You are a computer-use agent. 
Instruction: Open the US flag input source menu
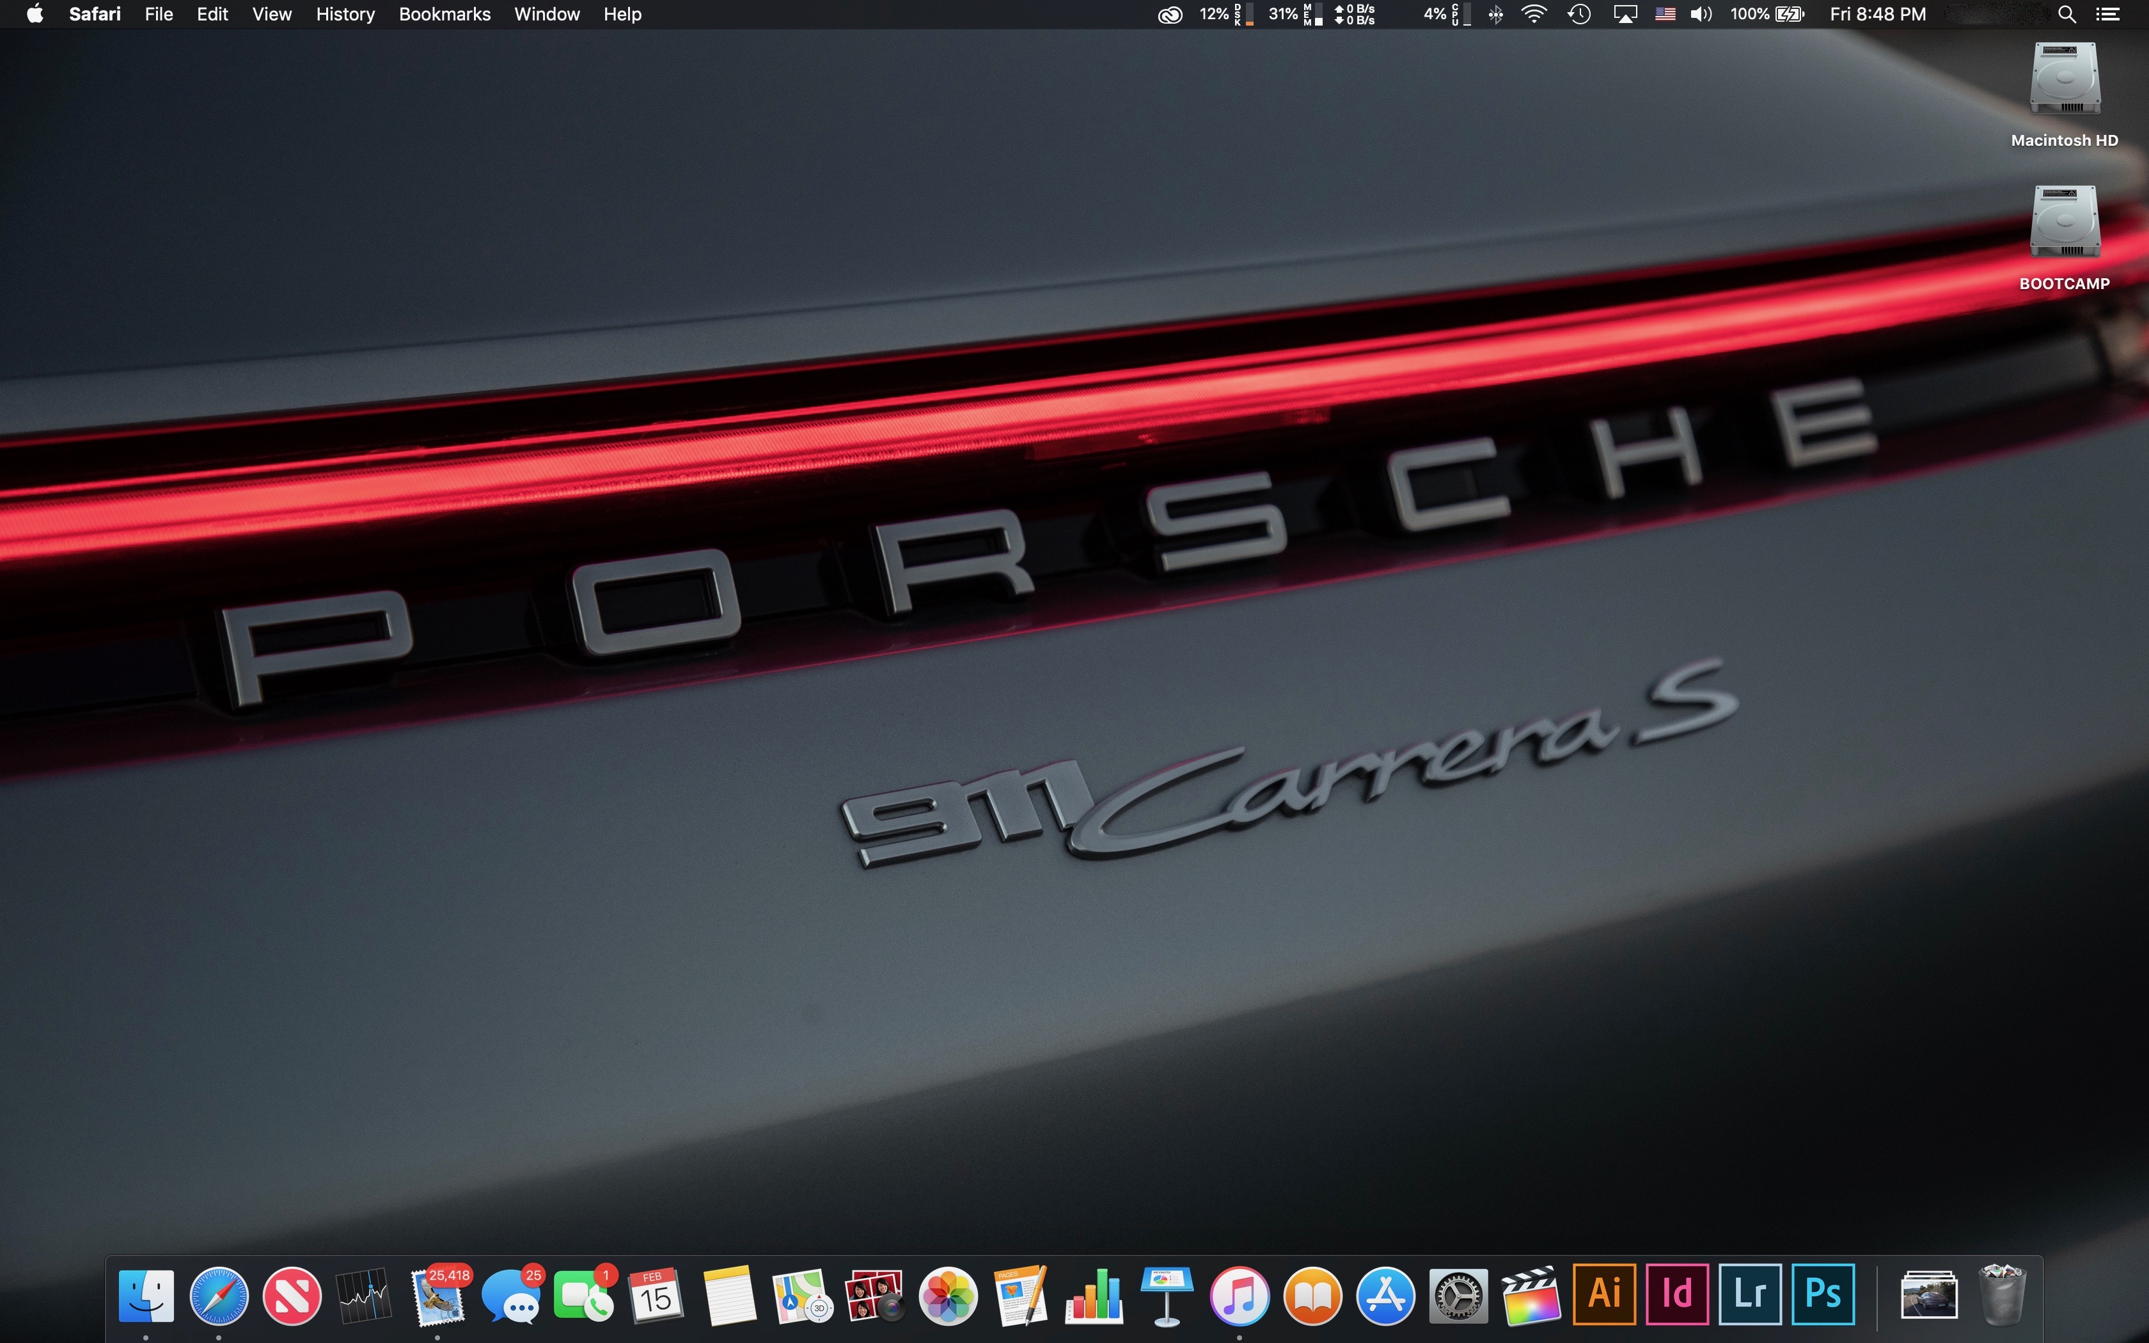1665,14
